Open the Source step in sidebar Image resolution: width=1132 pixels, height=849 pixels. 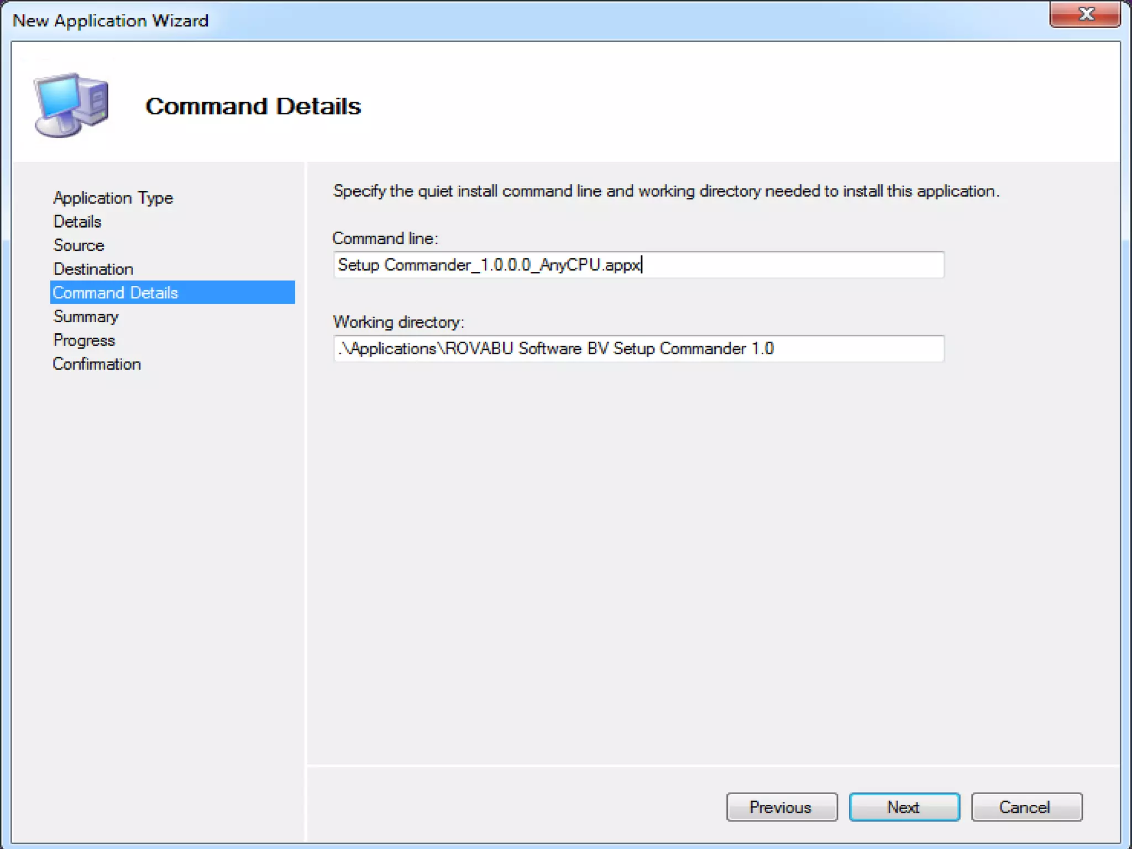[78, 245]
